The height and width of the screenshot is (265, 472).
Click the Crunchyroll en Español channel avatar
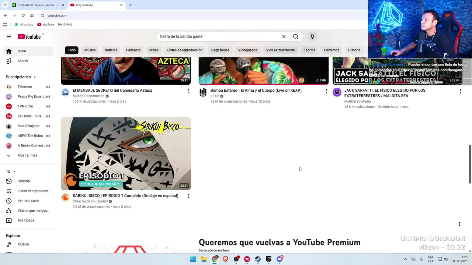pos(65,198)
